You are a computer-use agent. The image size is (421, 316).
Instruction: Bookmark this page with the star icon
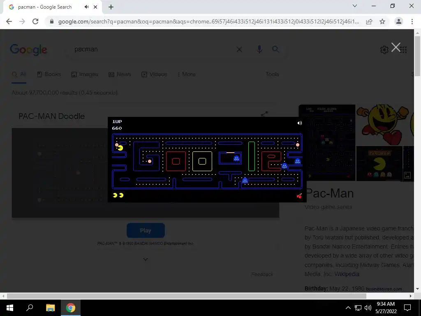[x=382, y=21]
